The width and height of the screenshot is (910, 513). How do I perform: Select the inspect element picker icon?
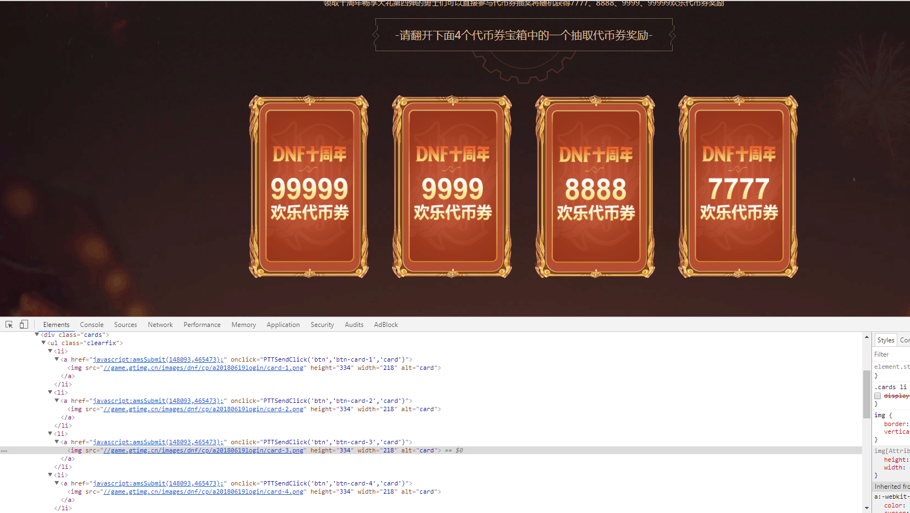click(9, 324)
